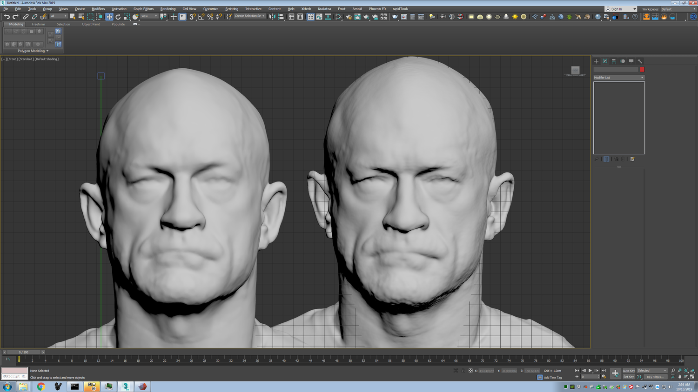Create a sun light from toolbar
Screen dimensions: 698x392
pyautogui.click(x=515, y=17)
